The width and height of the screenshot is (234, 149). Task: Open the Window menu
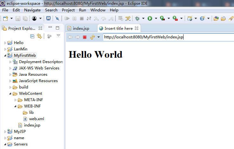coord(98,10)
